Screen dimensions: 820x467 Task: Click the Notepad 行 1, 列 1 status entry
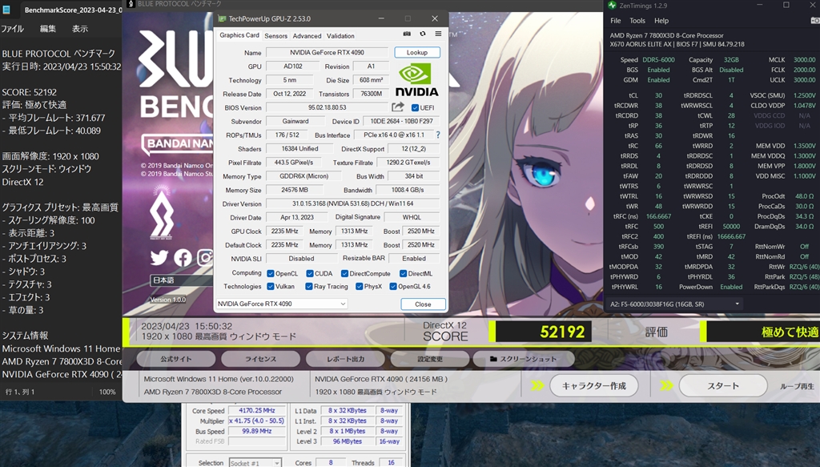(20, 392)
